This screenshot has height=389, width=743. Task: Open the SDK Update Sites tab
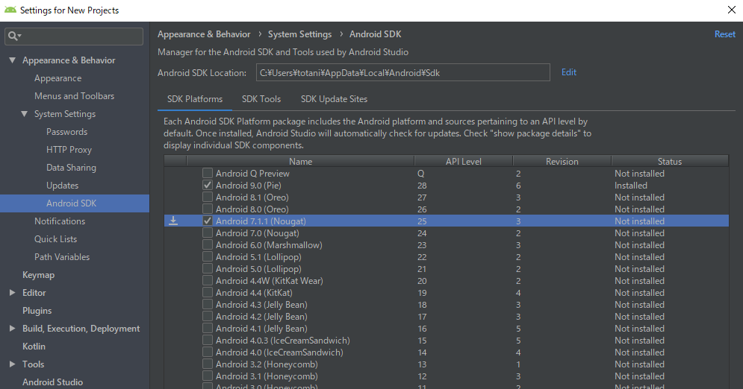pyautogui.click(x=334, y=99)
